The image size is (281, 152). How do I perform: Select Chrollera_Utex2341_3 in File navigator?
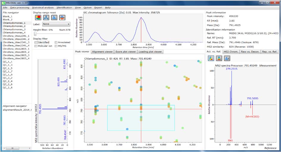coord(16,42)
